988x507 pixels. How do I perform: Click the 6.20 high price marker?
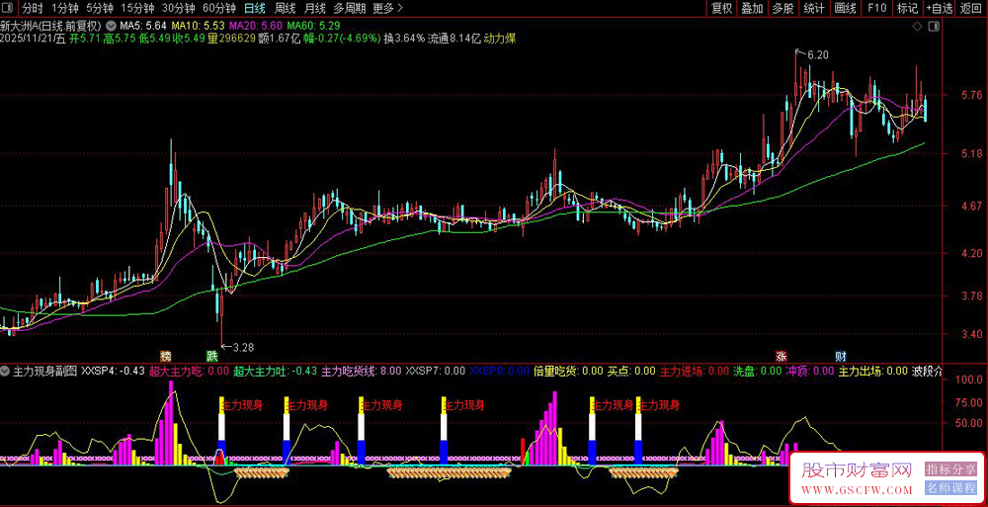[817, 54]
